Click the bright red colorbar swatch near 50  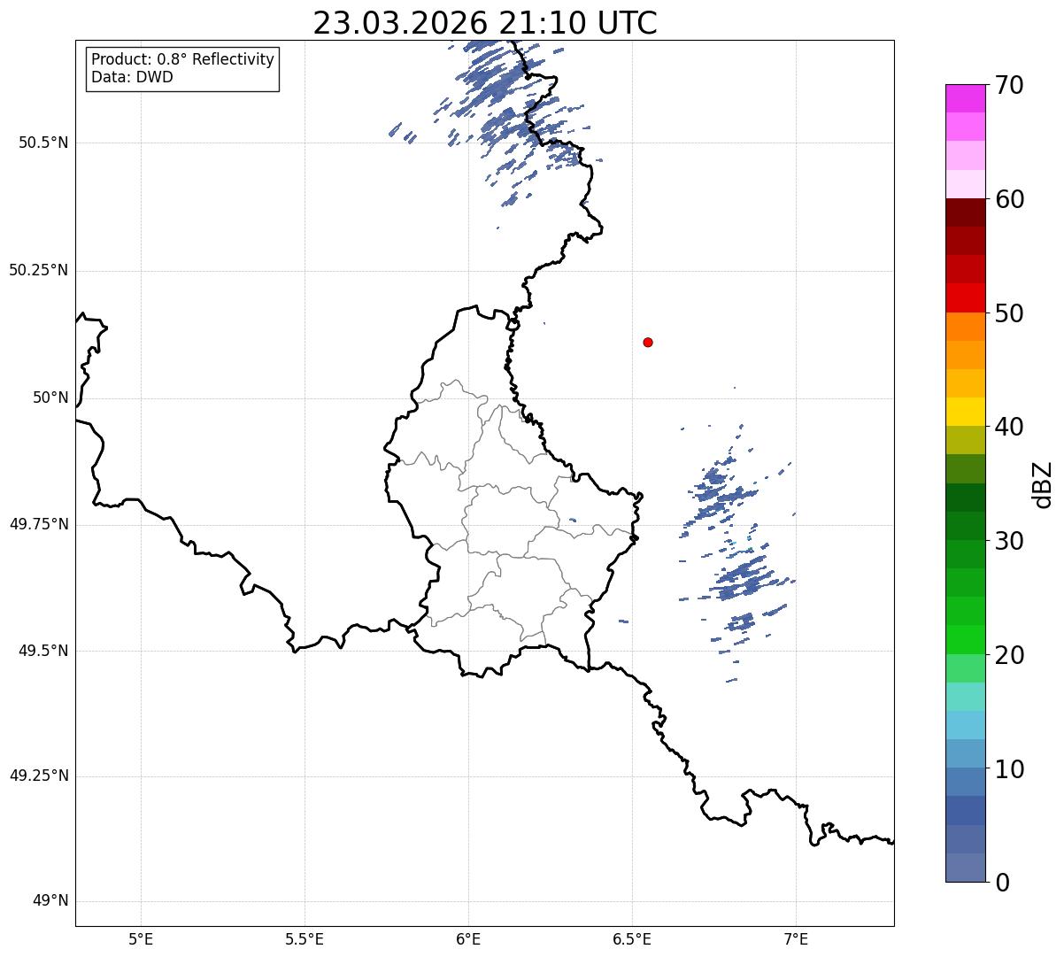pos(966,298)
